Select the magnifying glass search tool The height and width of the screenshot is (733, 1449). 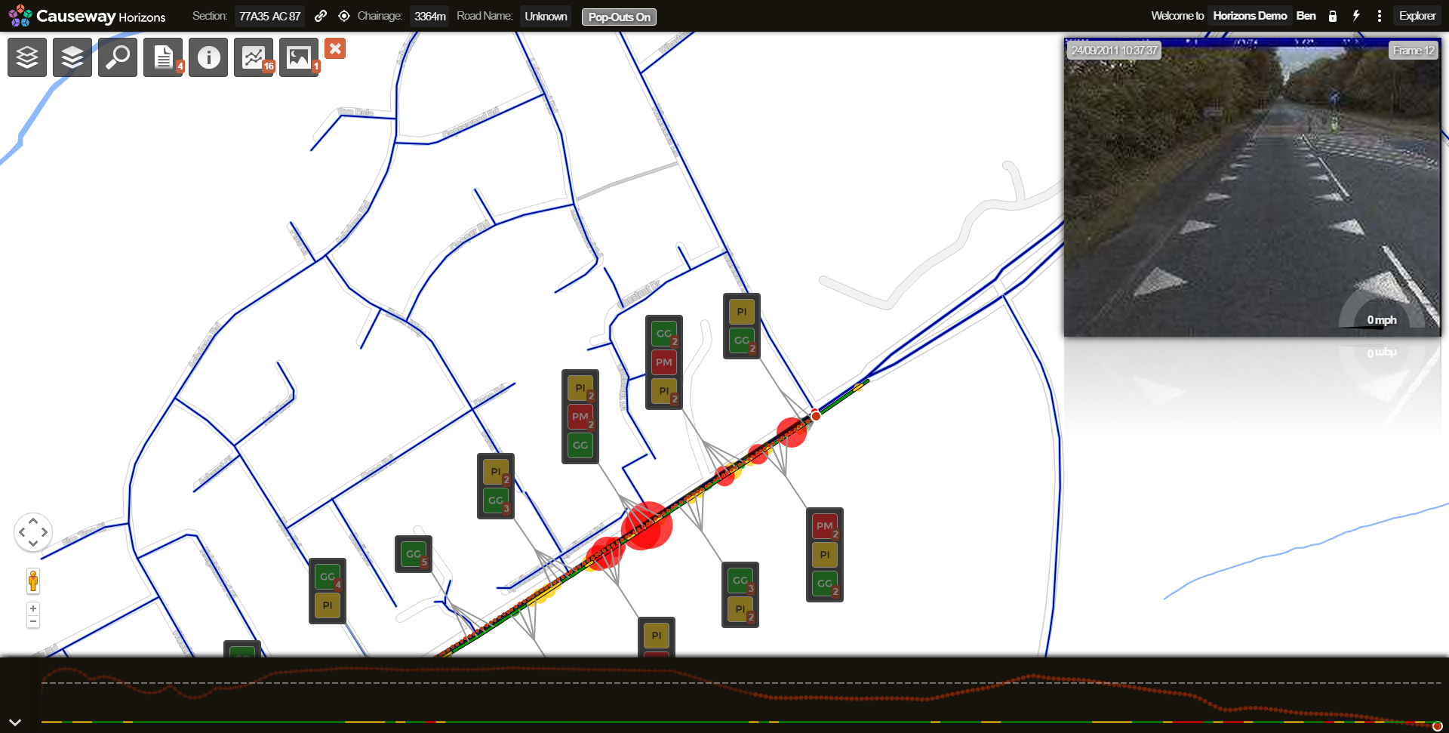(x=118, y=57)
